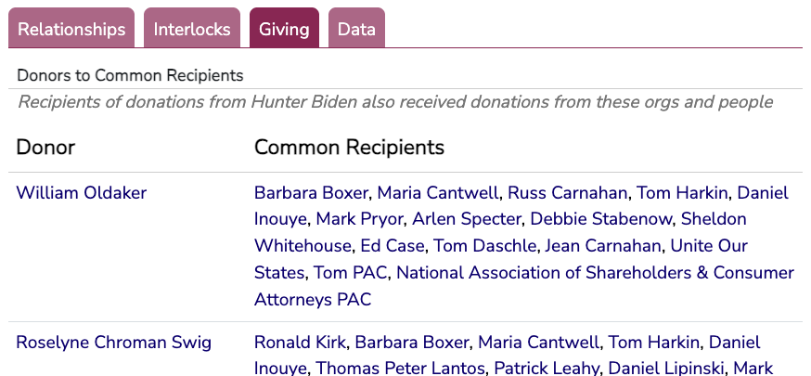Open William Oldaker donor link

point(82,193)
